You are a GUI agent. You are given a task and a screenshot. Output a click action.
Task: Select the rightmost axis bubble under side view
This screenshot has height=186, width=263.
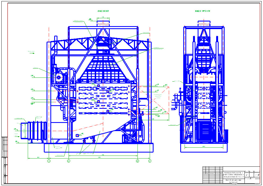[x=150, y=161]
